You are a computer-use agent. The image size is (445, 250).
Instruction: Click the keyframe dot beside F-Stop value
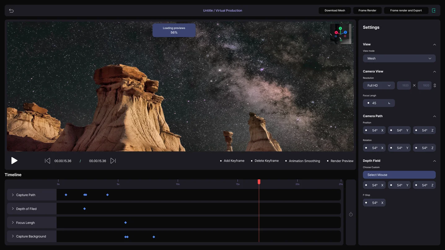point(366,202)
